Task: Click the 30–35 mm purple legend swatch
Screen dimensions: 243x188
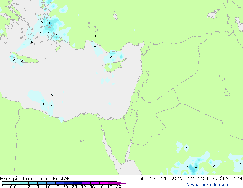Action: click(86, 183)
